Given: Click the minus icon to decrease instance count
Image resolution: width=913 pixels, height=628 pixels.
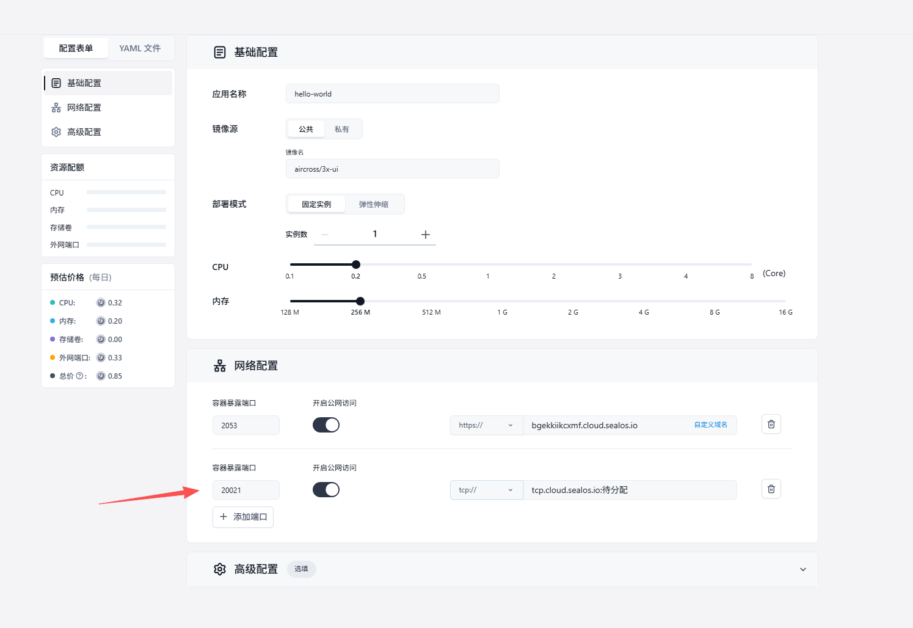Looking at the screenshot, I should pyautogui.click(x=325, y=235).
